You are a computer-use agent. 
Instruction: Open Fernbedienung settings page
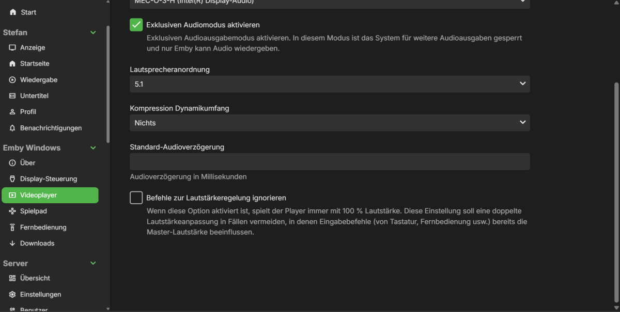43,227
